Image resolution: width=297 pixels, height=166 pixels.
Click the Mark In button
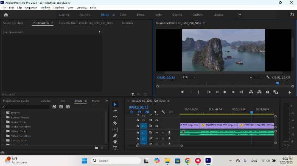(191, 92)
